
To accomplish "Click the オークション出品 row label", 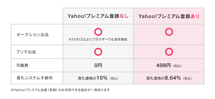I will click(x=32, y=35).
